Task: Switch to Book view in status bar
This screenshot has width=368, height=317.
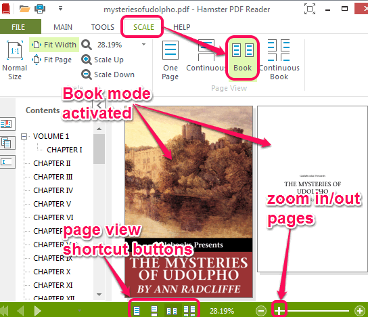Action: pyautogui.click(x=172, y=311)
